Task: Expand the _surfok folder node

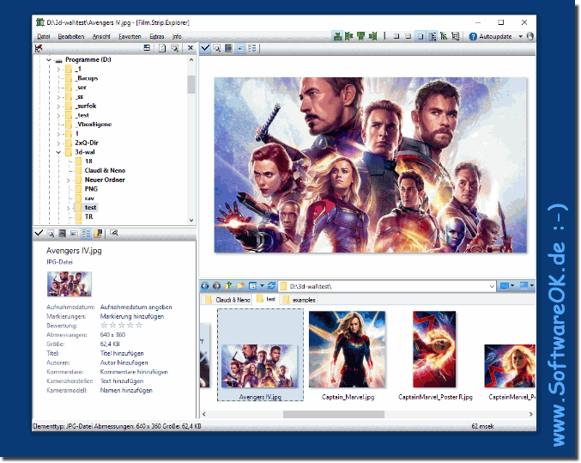Action: click(58, 106)
